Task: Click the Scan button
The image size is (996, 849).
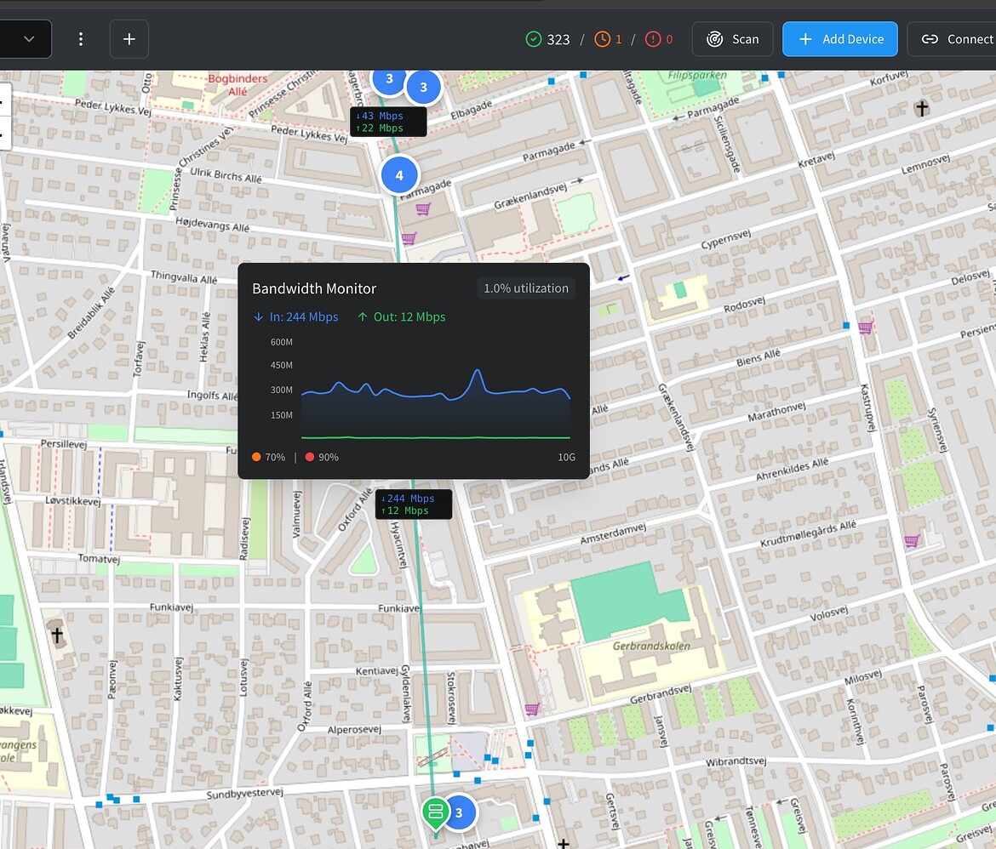Action: [x=732, y=39]
